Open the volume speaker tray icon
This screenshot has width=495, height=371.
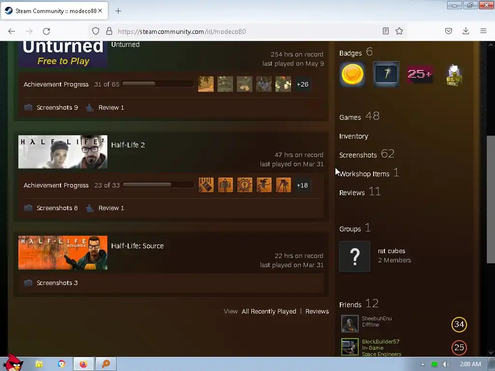(x=446, y=364)
